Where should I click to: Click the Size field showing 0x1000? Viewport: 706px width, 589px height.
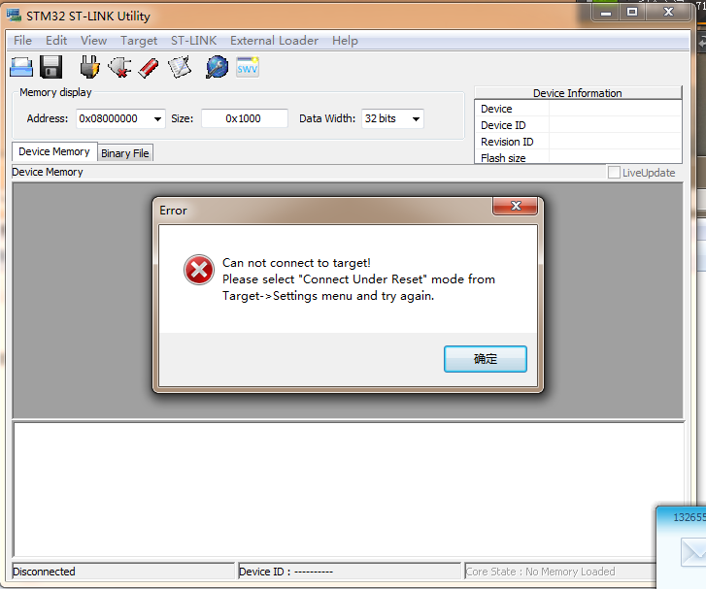click(x=244, y=118)
